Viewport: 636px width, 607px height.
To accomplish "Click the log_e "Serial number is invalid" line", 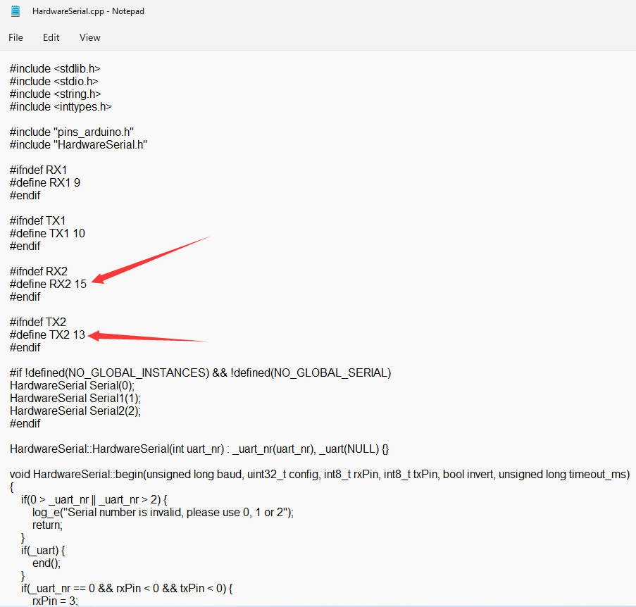I will coord(162,513).
